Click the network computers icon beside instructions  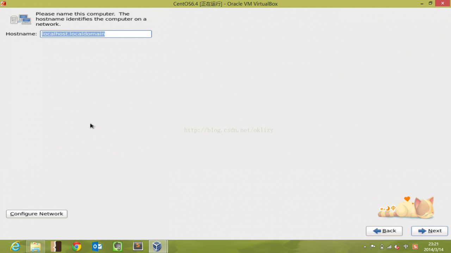21,19
